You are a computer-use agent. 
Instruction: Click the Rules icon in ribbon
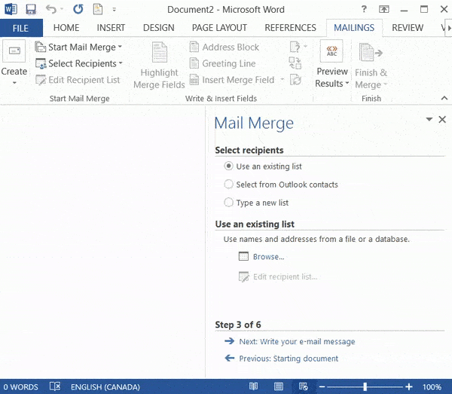tap(295, 47)
